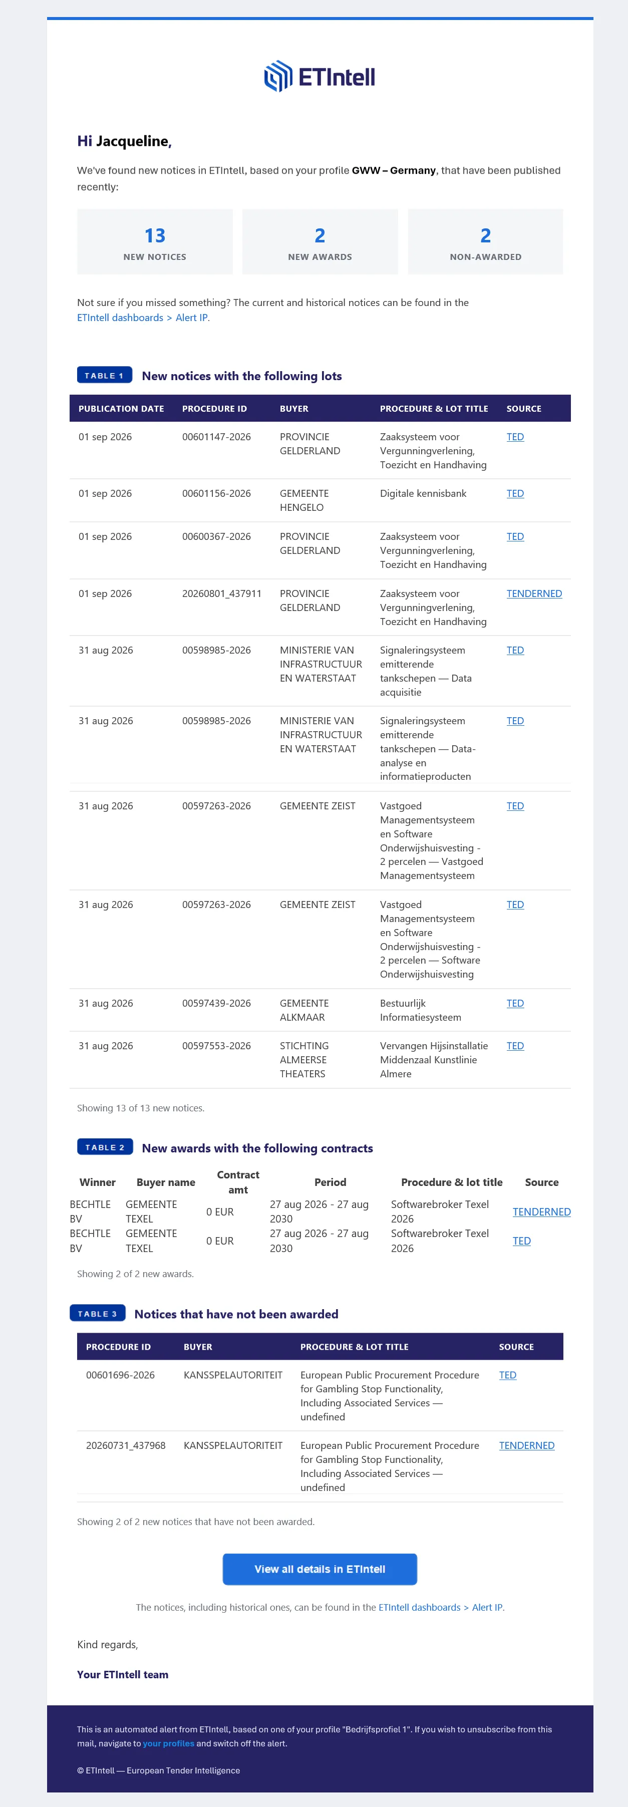Open TENDERNED link for procedure 20260801_437911
628x1807 pixels.
[x=534, y=593]
